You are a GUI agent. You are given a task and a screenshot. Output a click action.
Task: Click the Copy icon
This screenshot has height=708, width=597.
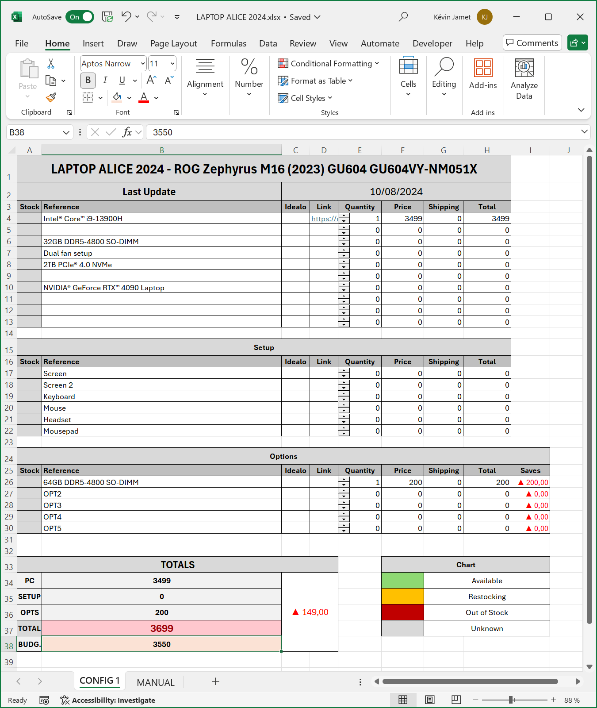pyautogui.click(x=51, y=81)
